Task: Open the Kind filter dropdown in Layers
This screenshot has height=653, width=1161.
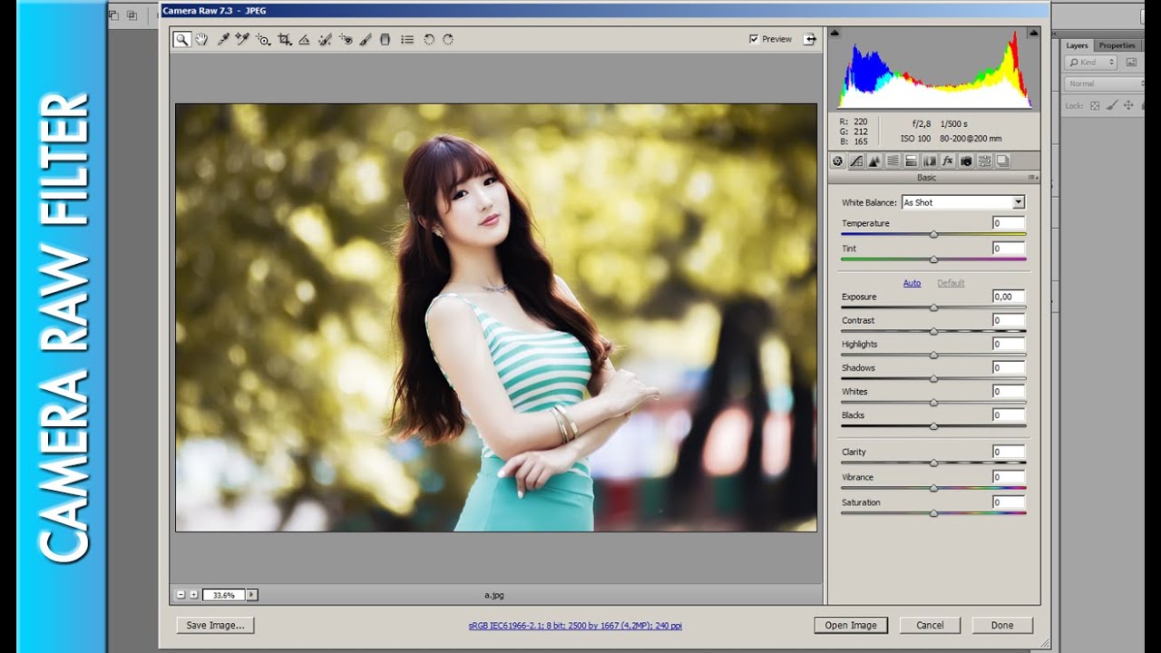Action: (x=1090, y=63)
